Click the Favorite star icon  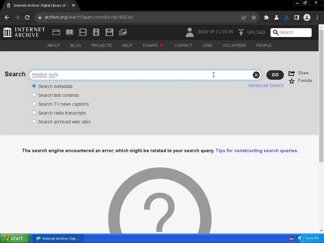coord(291,81)
